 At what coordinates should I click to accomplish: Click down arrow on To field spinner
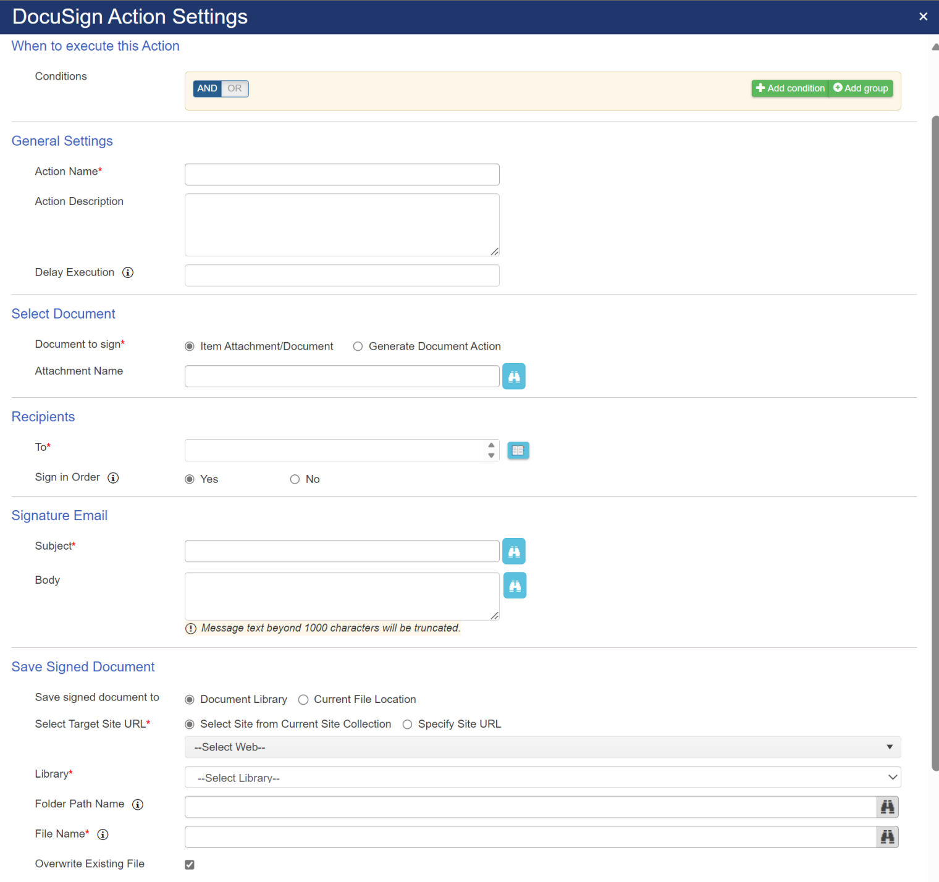point(491,456)
